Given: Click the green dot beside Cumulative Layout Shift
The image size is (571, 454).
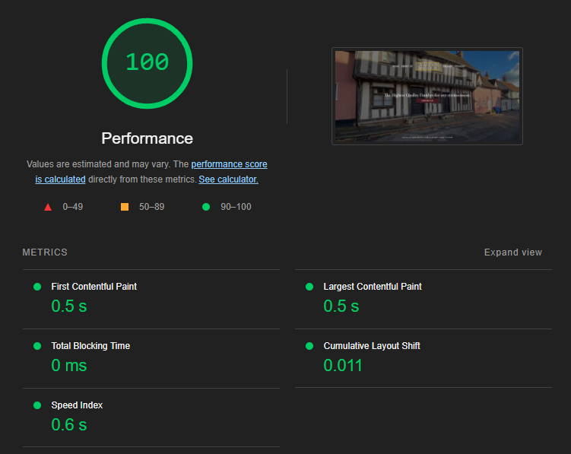Looking at the screenshot, I should click(x=309, y=346).
